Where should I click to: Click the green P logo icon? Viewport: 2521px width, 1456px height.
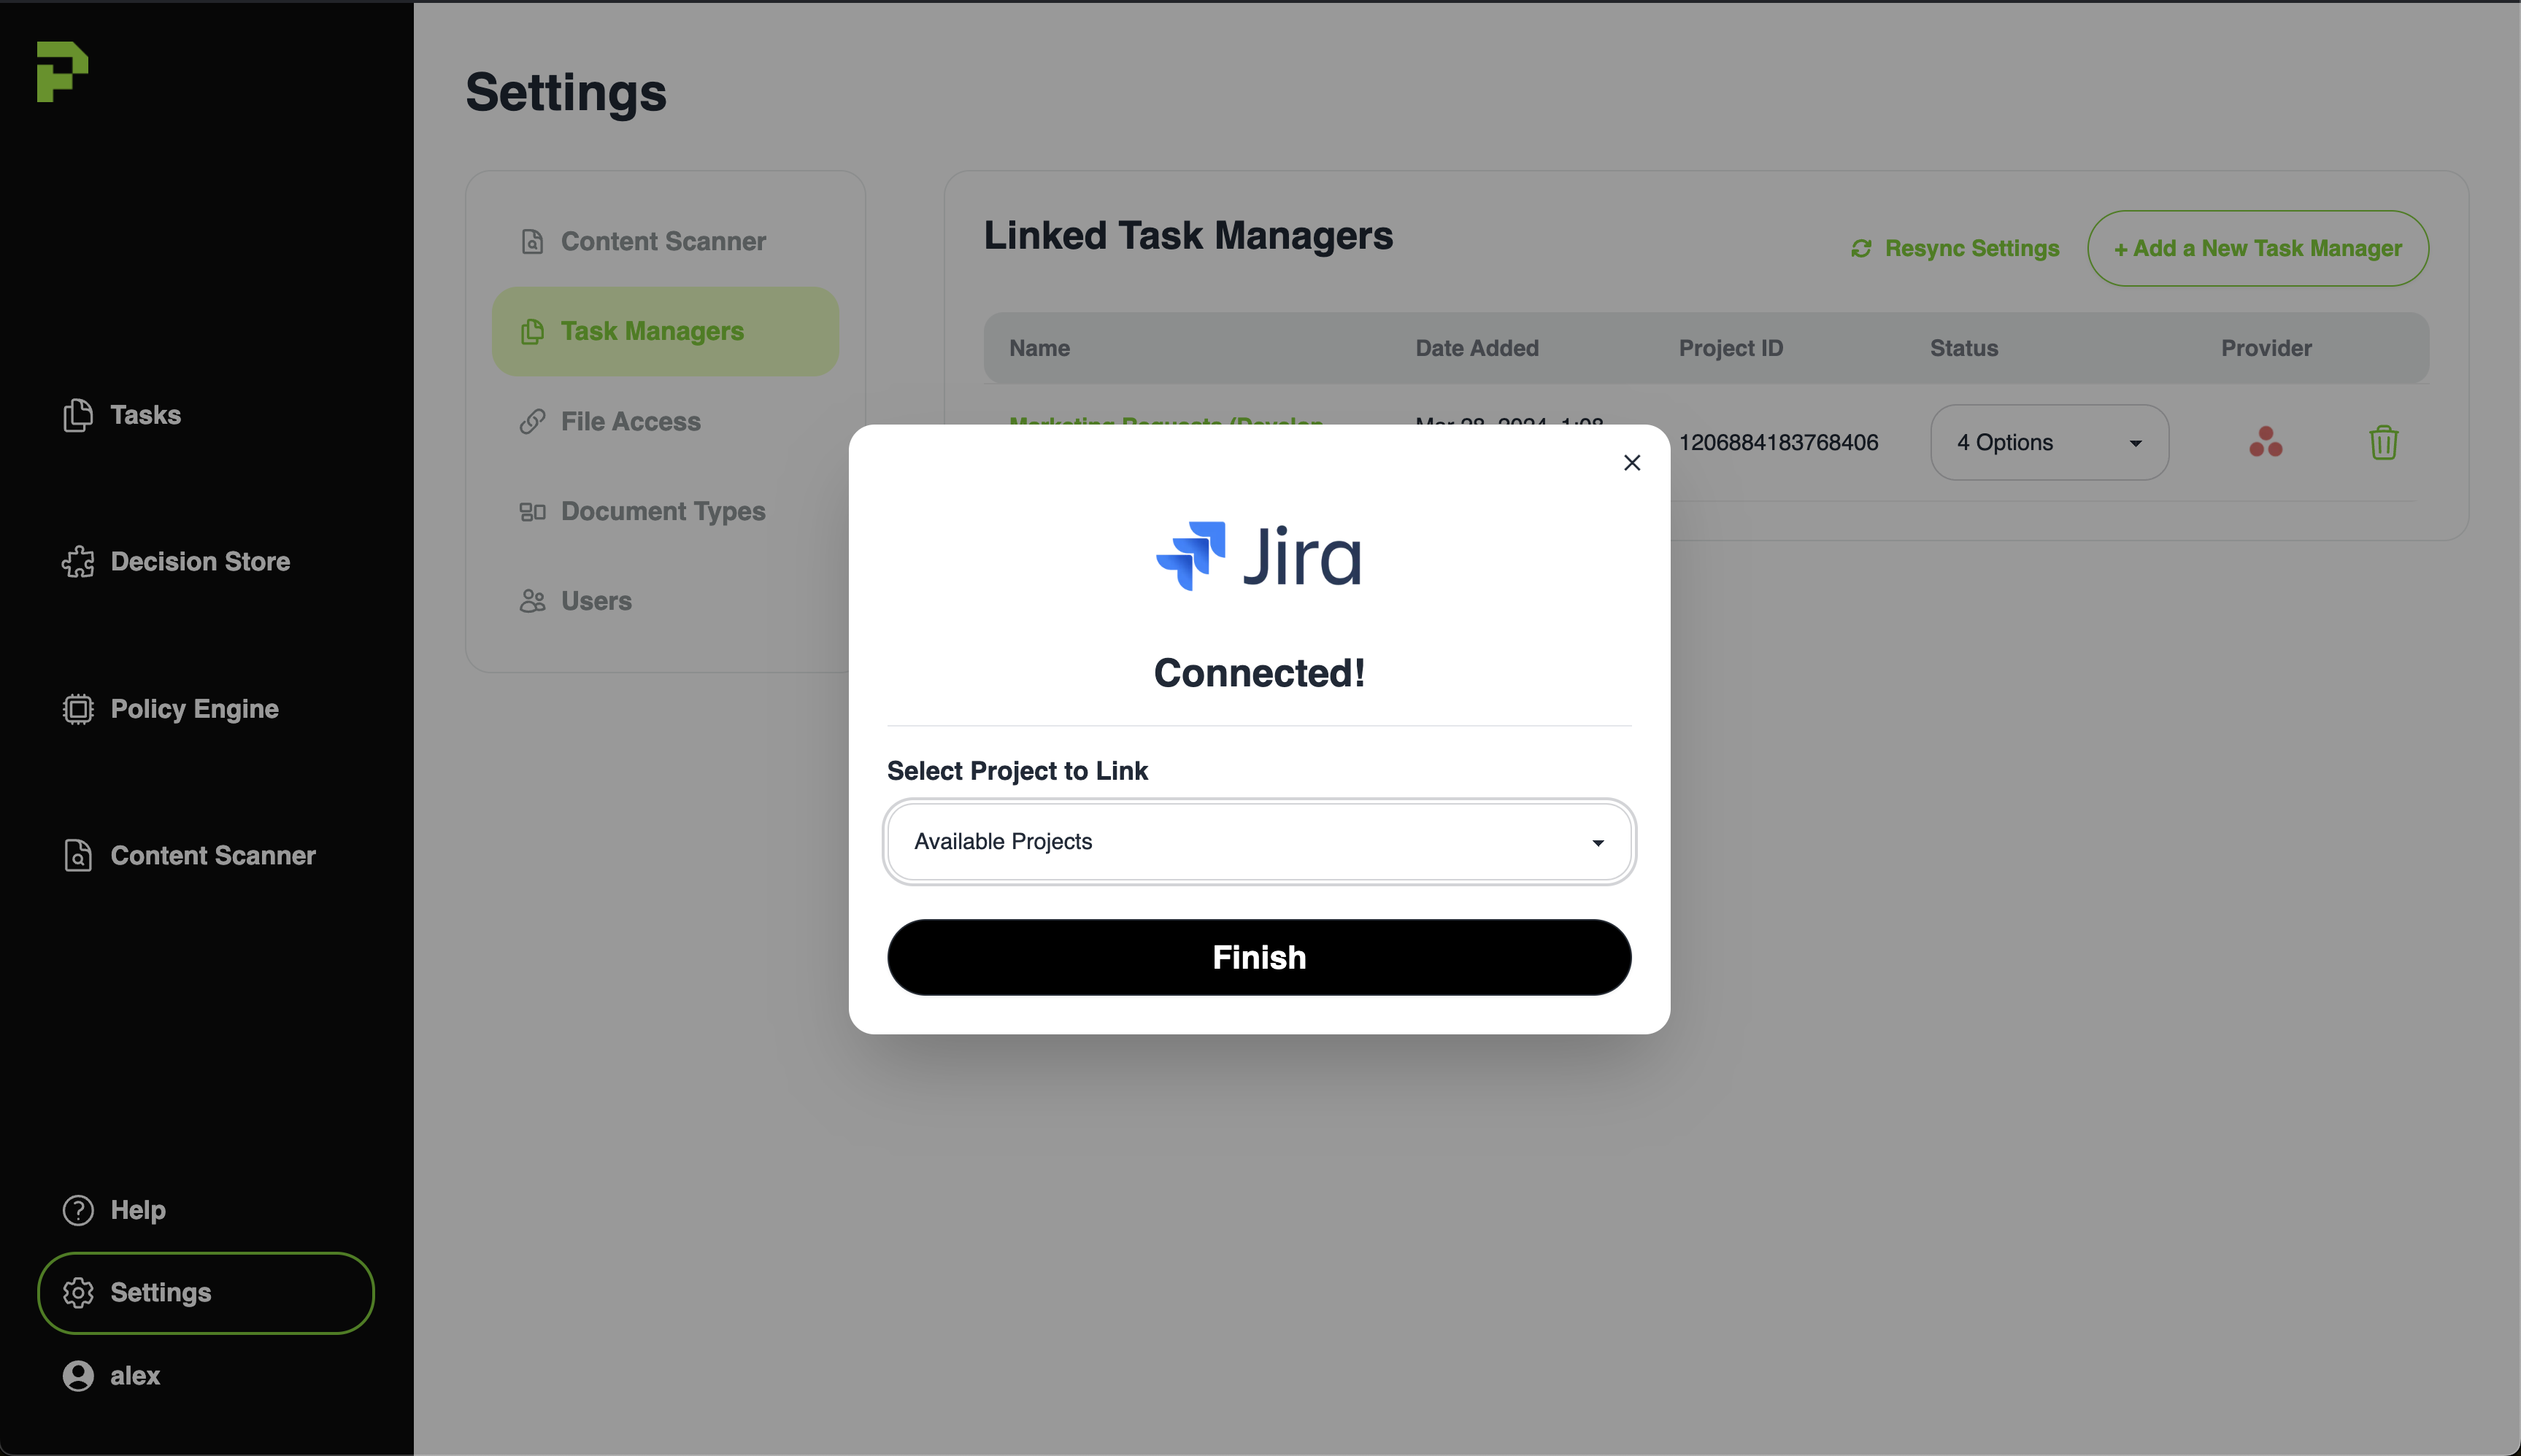tap(62, 71)
